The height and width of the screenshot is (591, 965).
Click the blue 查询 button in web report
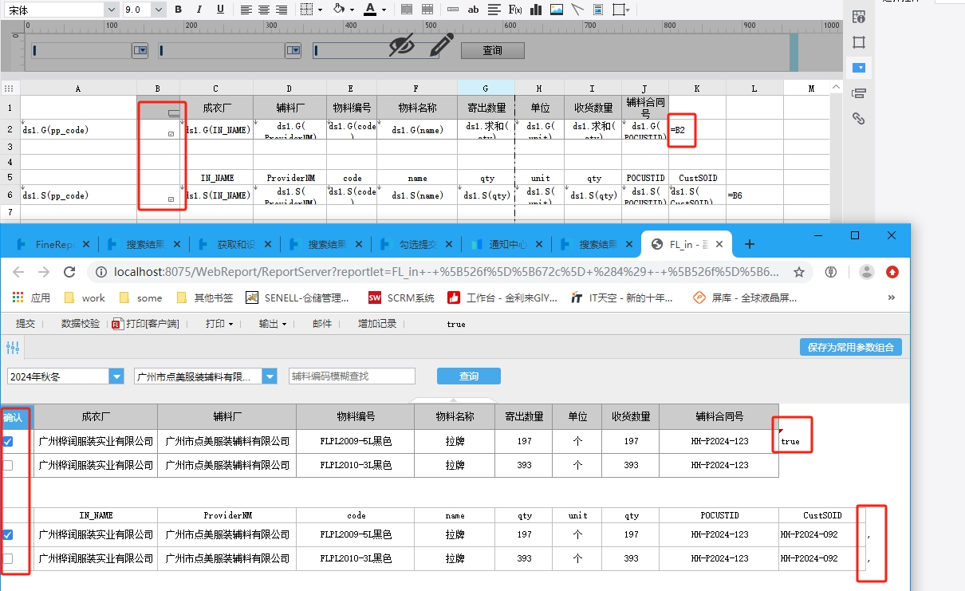[x=469, y=376]
